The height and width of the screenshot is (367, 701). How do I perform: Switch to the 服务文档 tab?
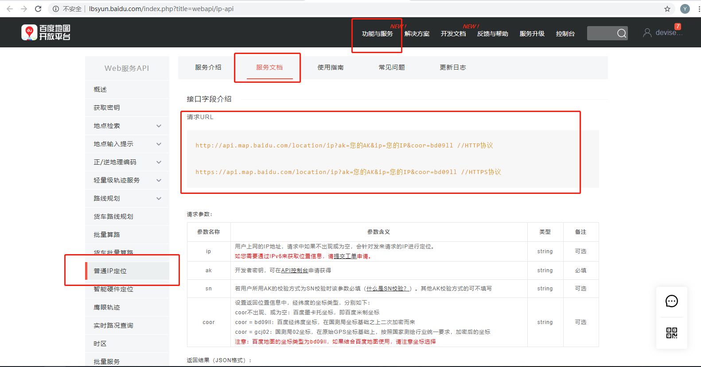pyautogui.click(x=269, y=67)
